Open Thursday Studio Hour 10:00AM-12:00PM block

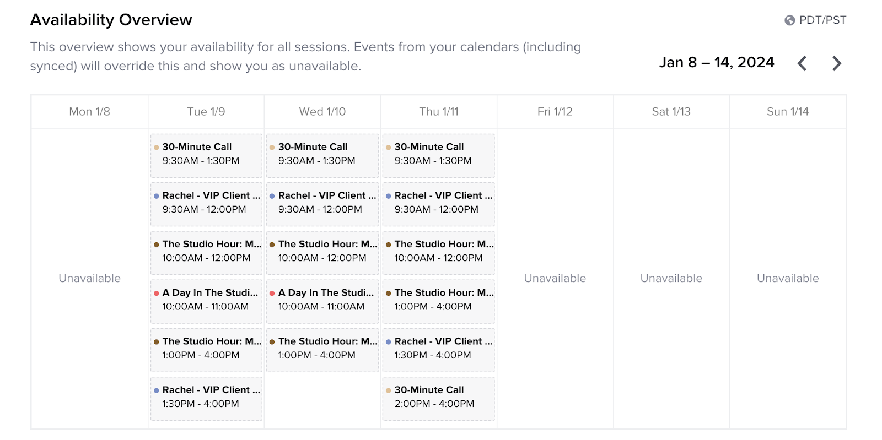click(439, 252)
